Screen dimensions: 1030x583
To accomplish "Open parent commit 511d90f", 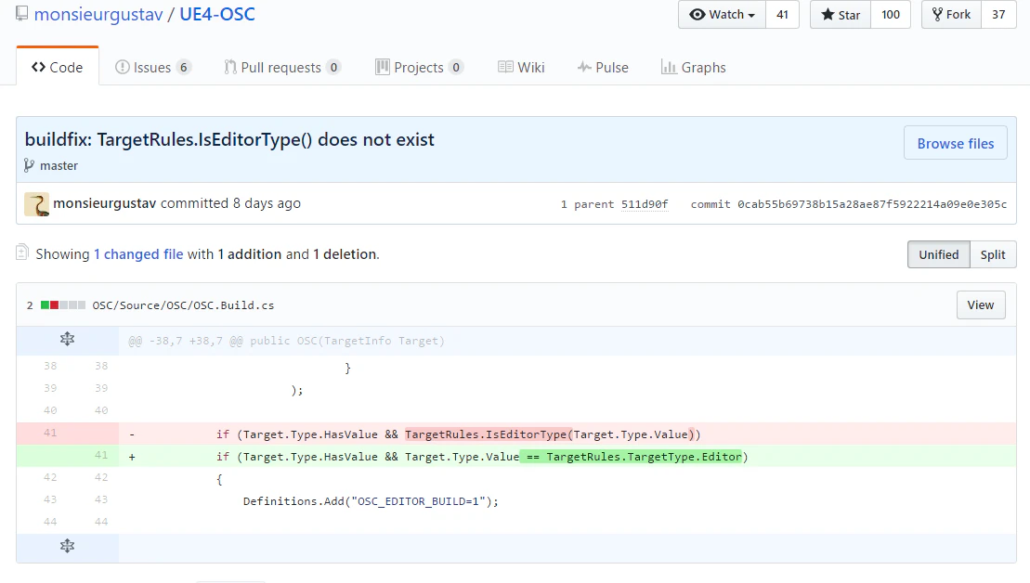I will tap(645, 204).
